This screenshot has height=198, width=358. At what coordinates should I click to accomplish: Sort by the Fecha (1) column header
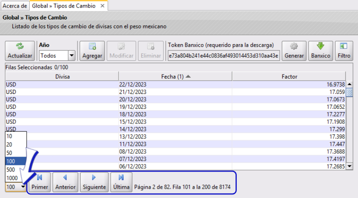coord(175,76)
